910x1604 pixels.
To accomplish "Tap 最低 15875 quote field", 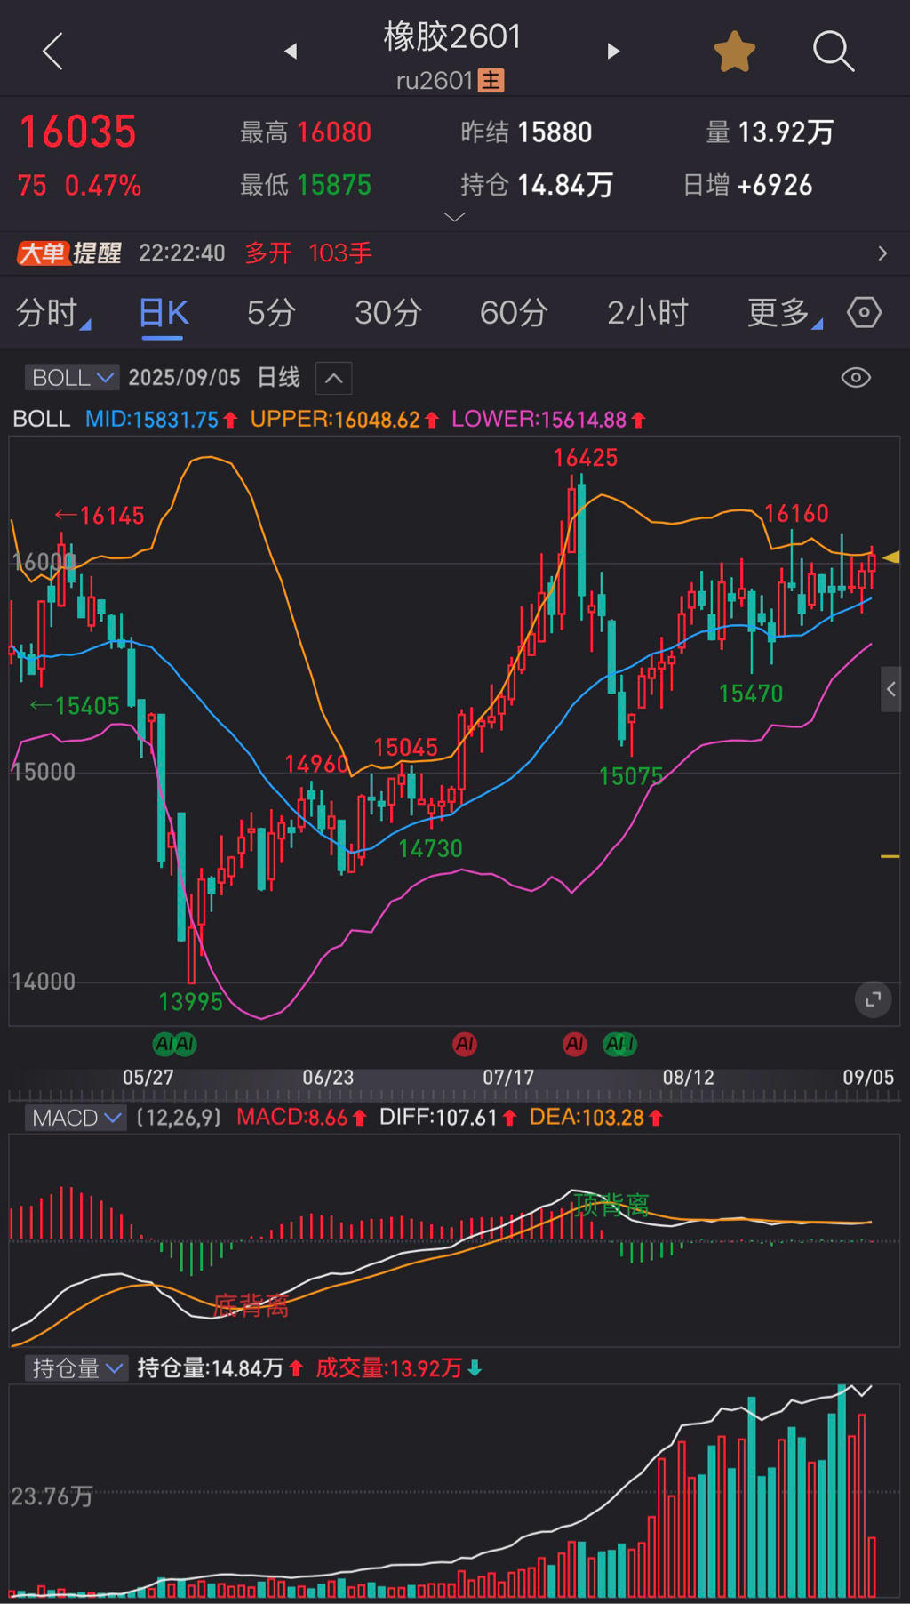I will tap(306, 185).
